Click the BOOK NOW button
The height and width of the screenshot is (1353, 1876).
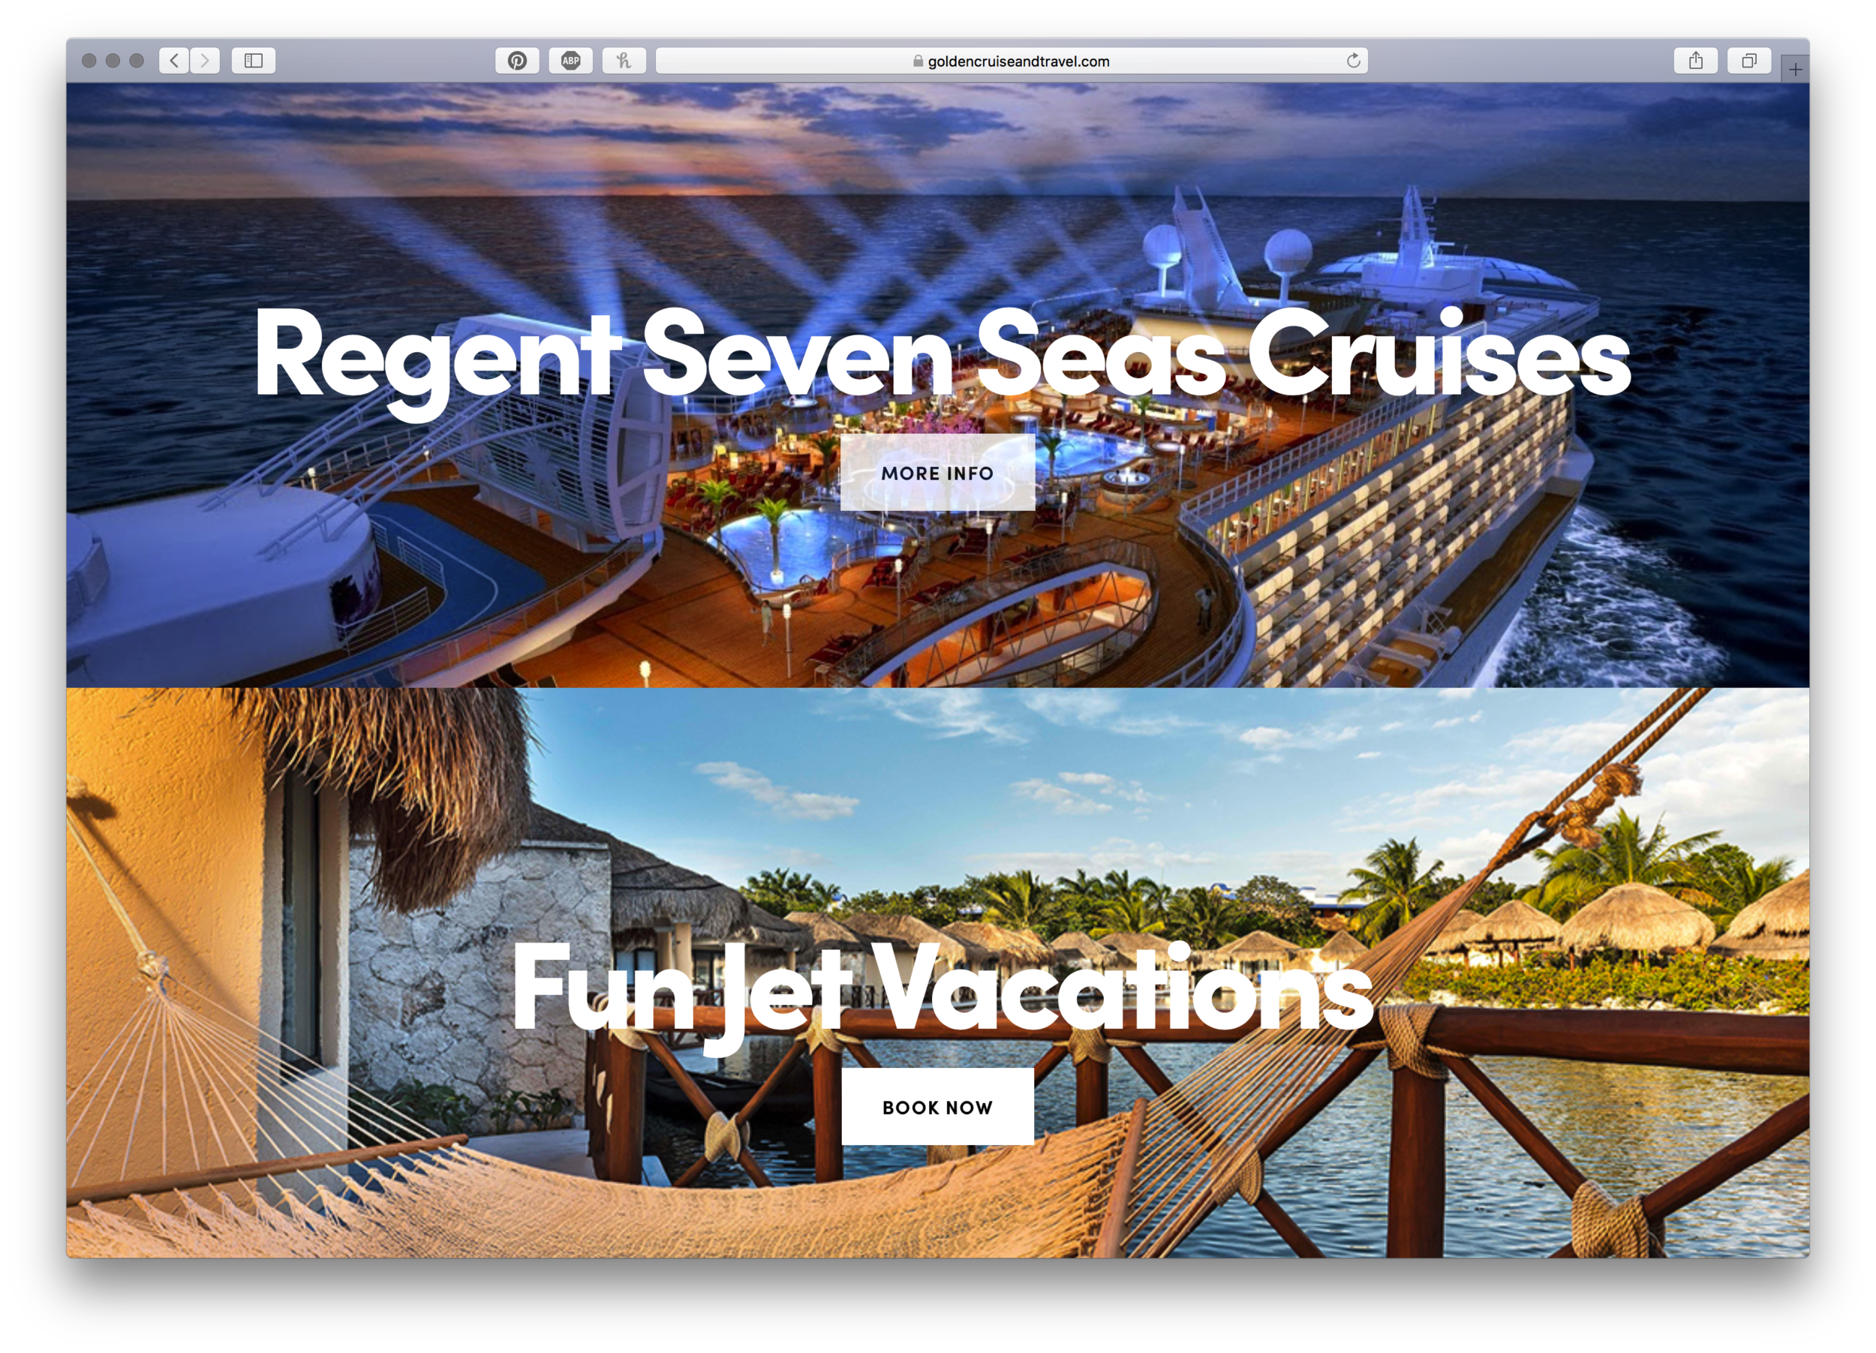click(937, 1107)
